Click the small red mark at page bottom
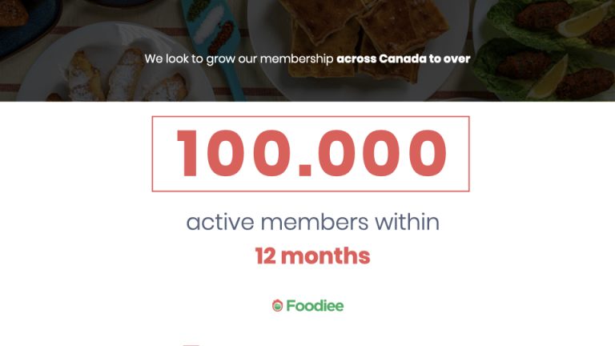The image size is (615, 346). click(192, 345)
